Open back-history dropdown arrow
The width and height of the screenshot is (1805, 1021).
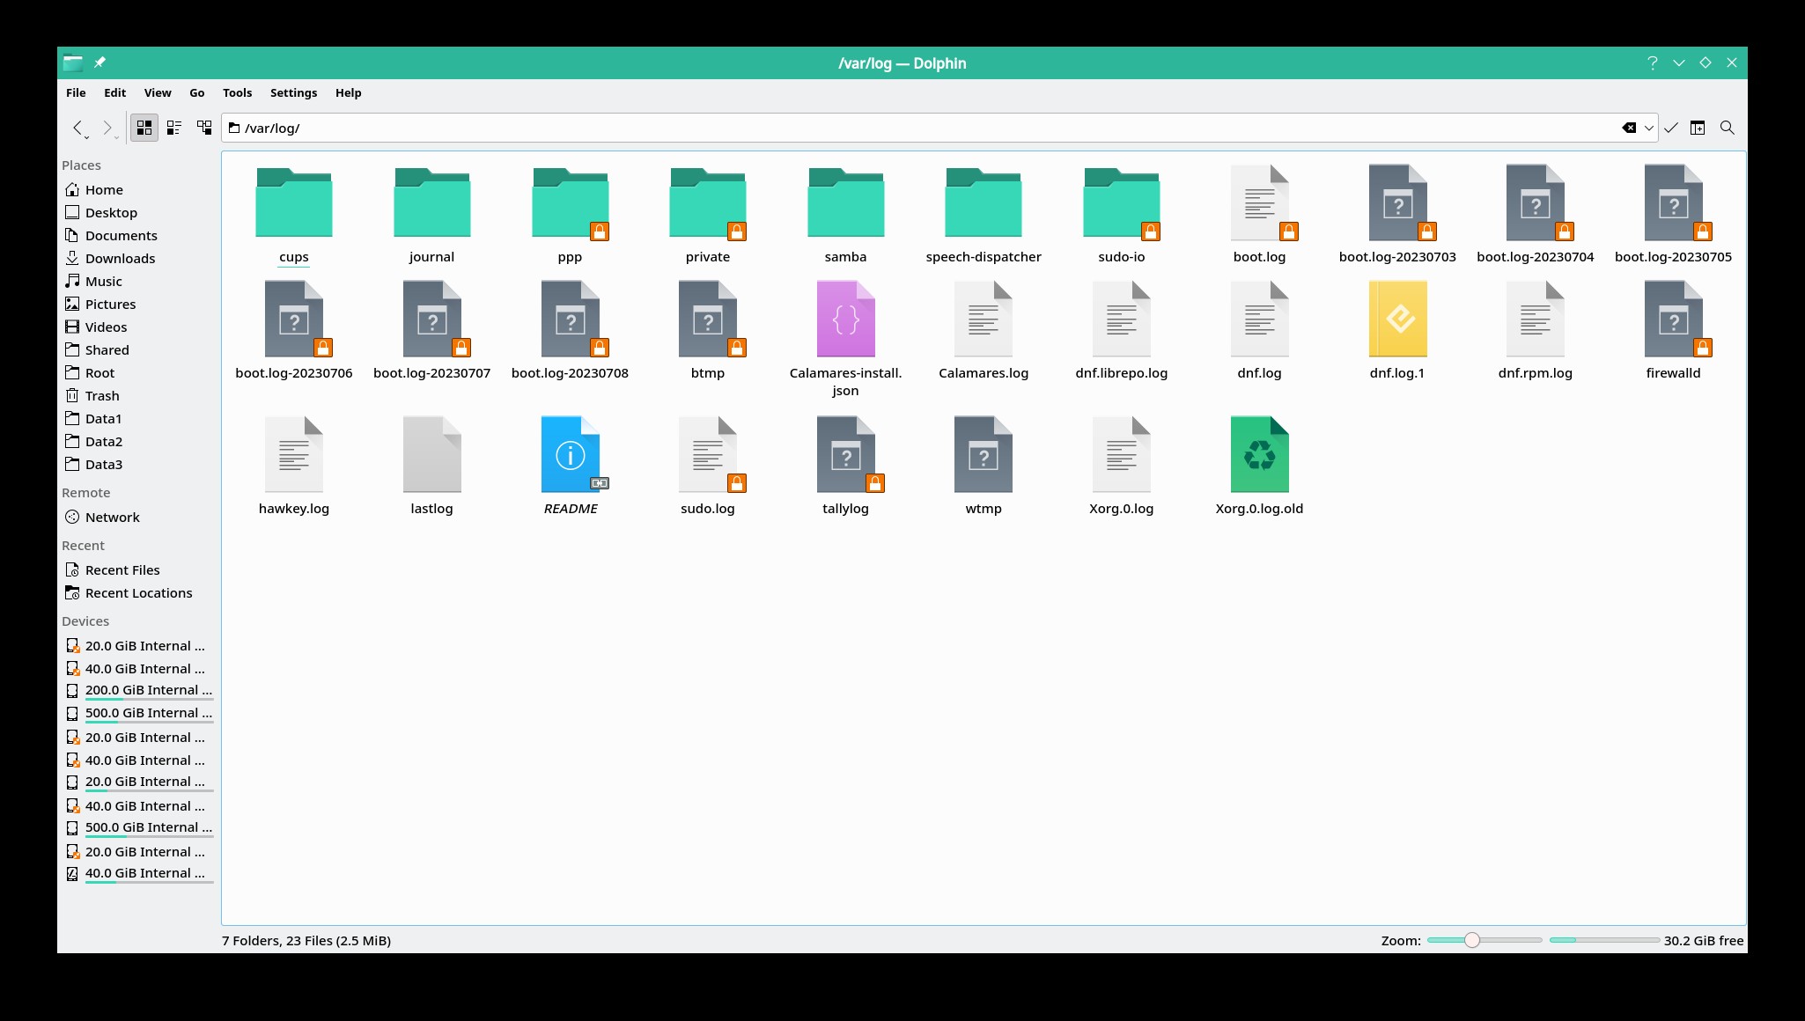tap(86, 136)
